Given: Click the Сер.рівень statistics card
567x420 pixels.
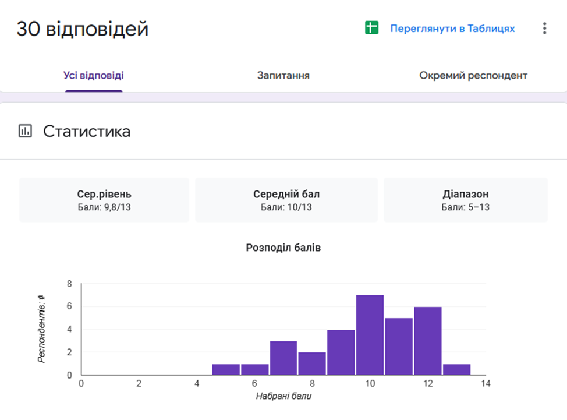Looking at the screenshot, I should coord(104,200).
